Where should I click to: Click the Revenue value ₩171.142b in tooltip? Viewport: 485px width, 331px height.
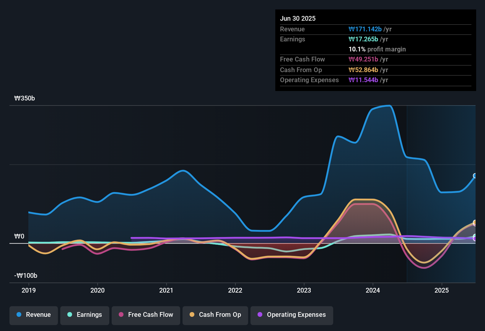pos(365,29)
